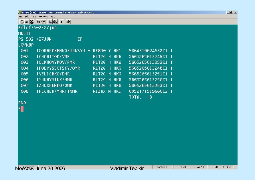Click the LGWKBP route text

tap(26, 45)
